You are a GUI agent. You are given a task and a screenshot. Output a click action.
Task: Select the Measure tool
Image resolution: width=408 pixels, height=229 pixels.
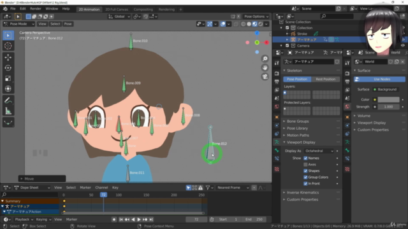click(x=8, y=111)
